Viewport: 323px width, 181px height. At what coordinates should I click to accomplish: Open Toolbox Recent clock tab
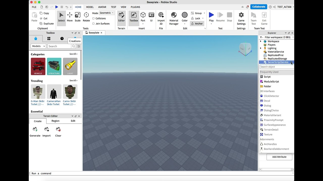[x=62, y=38]
